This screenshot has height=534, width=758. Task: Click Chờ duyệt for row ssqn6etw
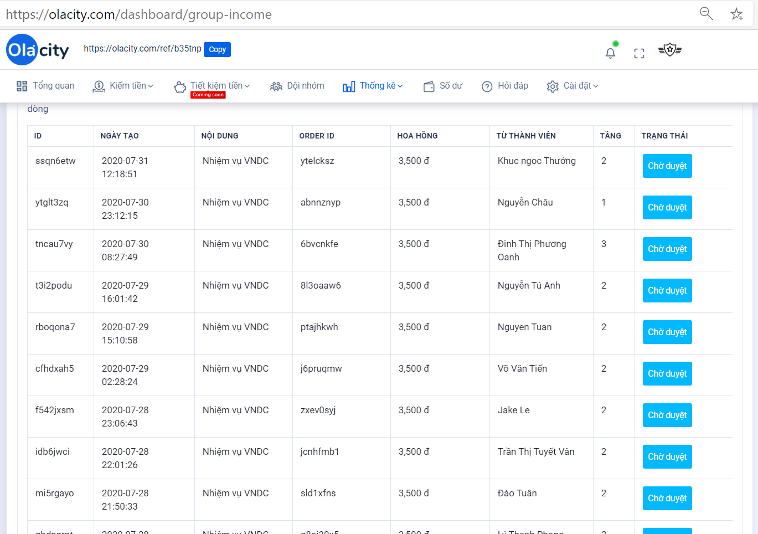[x=667, y=166]
